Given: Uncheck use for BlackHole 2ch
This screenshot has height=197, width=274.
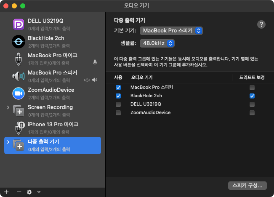Looking at the screenshot, I should tap(118, 96).
